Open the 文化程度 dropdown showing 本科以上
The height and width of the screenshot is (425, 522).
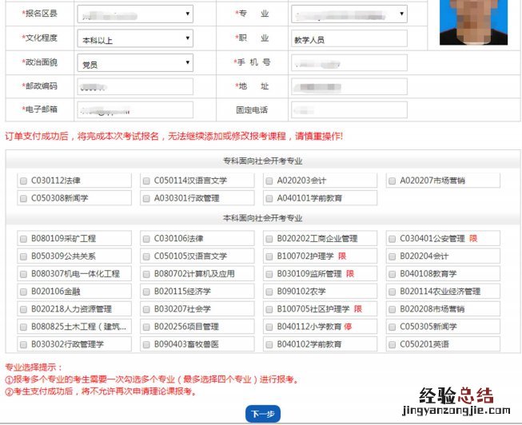coord(135,38)
